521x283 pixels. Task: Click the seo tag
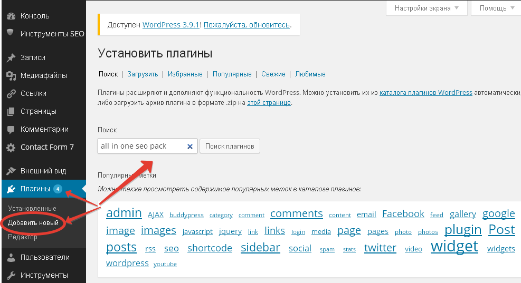(172, 249)
